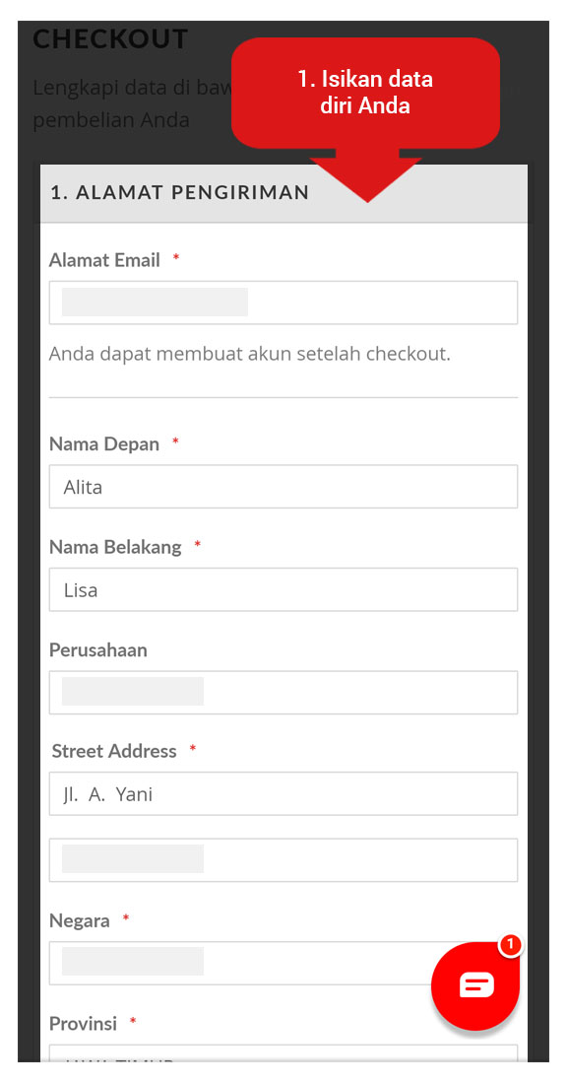Click the Street Address field with 'Jl. A. Yani'

pyautogui.click(x=284, y=793)
